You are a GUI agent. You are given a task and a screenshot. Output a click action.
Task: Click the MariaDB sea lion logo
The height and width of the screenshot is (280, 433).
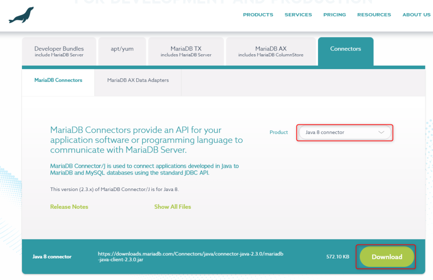21,15
